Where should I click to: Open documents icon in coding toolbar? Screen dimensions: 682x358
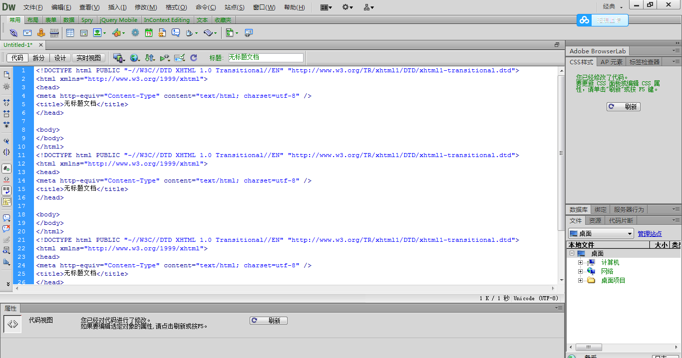tap(6, 74)
